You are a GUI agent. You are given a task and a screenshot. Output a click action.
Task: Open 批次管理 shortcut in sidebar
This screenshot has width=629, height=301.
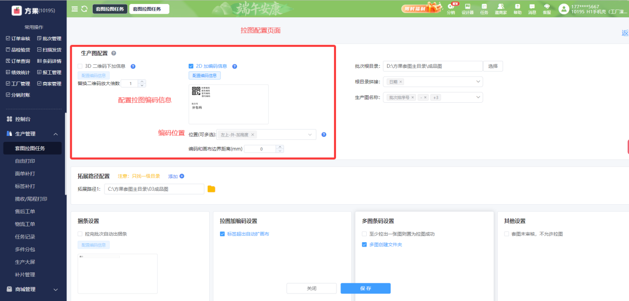(49, 39)
